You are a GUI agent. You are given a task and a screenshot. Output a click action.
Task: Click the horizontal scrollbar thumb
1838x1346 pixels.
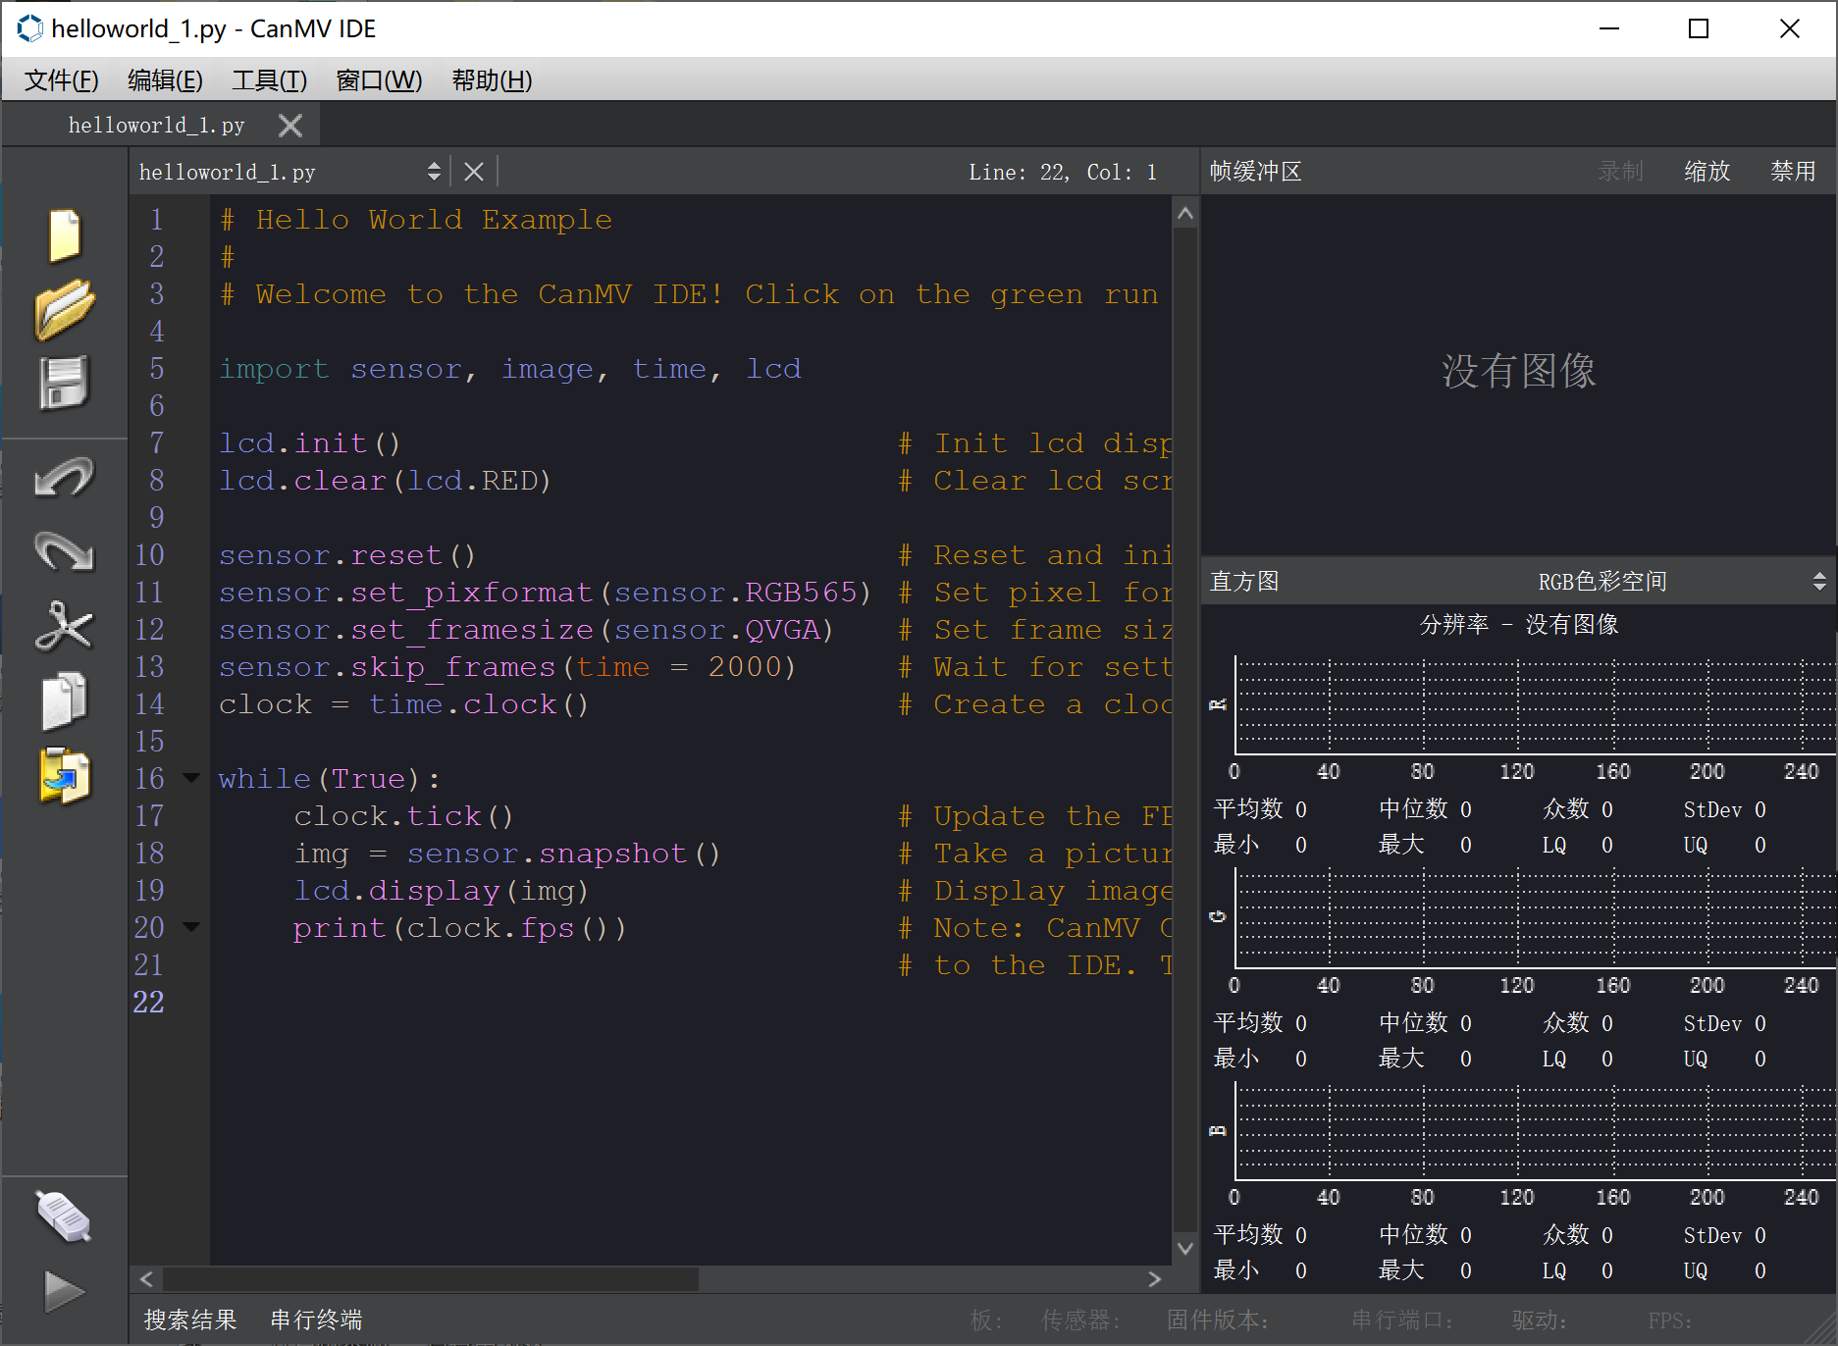(431, 1278)
